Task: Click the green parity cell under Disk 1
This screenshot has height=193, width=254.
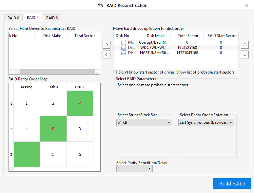Action: (x=80, y=103)
